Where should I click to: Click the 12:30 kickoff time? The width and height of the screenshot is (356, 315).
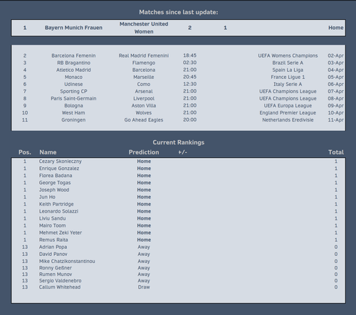pyautogui.click(x=189, y=84)
